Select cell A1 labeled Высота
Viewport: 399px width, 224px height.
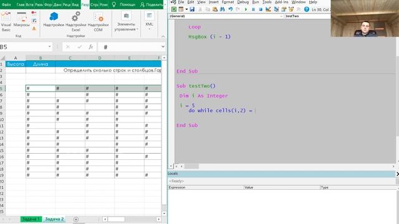[x=16, y=64]
